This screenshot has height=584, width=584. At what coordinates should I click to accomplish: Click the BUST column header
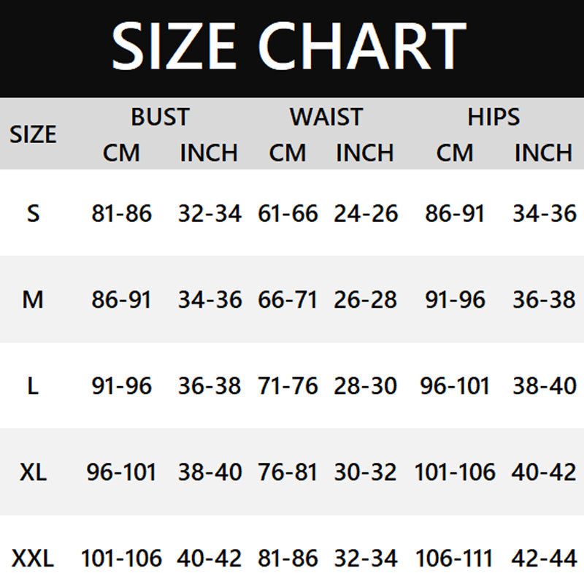[160, 117]
